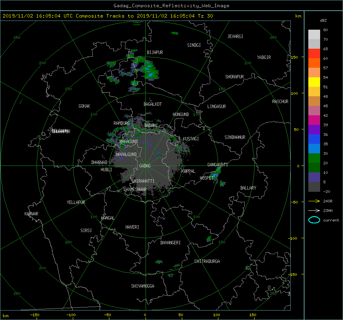Click the RAICHUR city label
Image resolution: width=343 pixels, height=320 pixels.
[x=280, y=102]
